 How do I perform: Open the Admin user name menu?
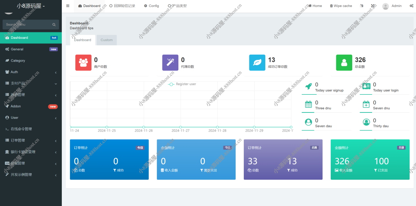click(x=396, y=6)
